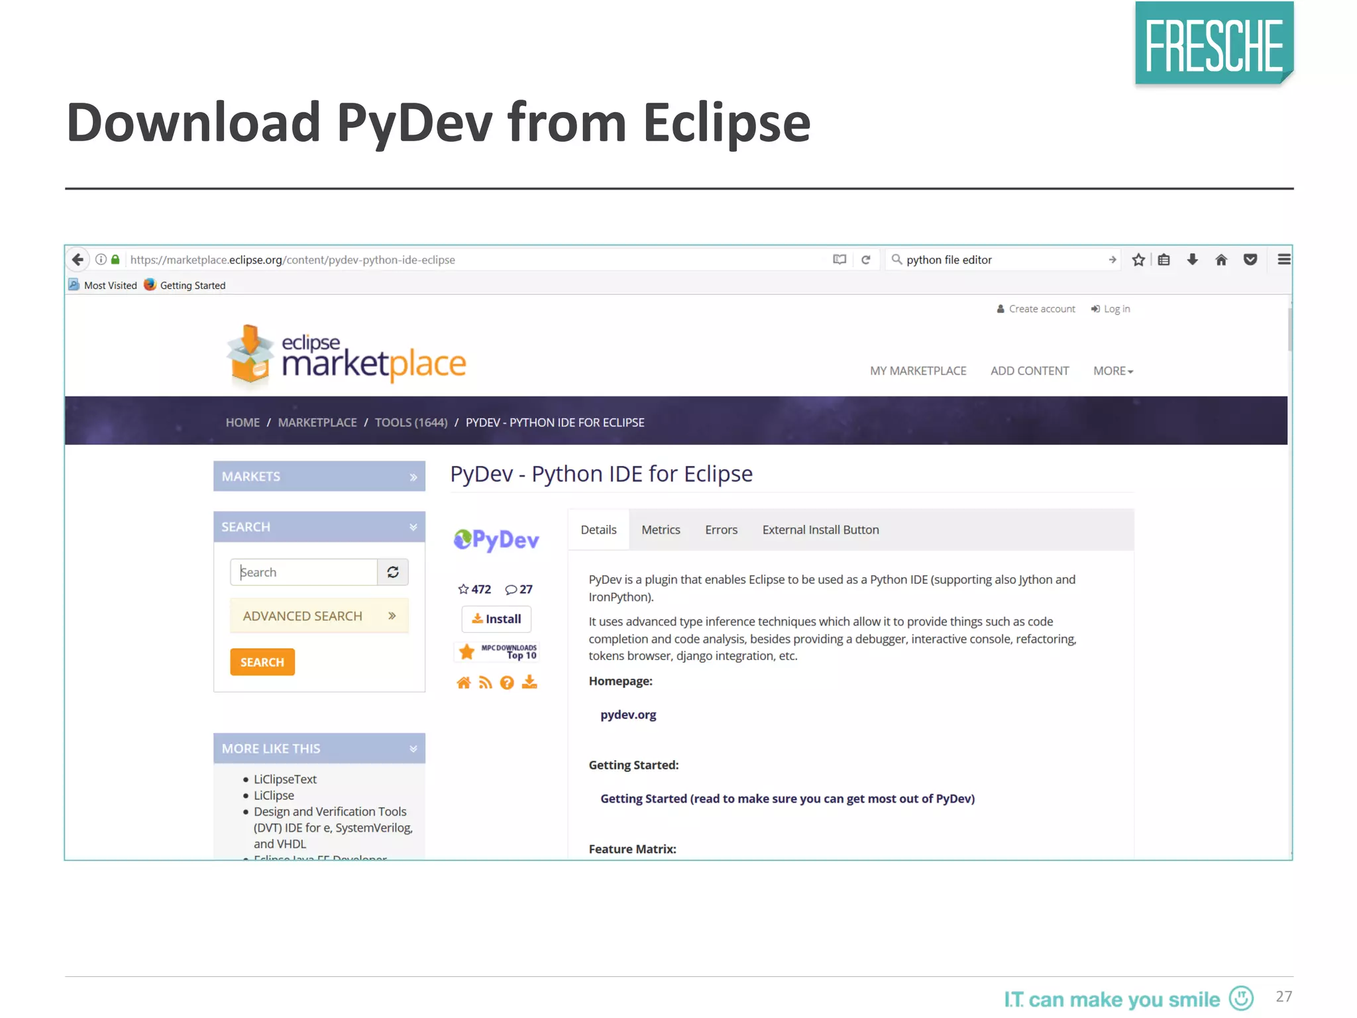Click the orange help question icon

(x=507, y=683)
